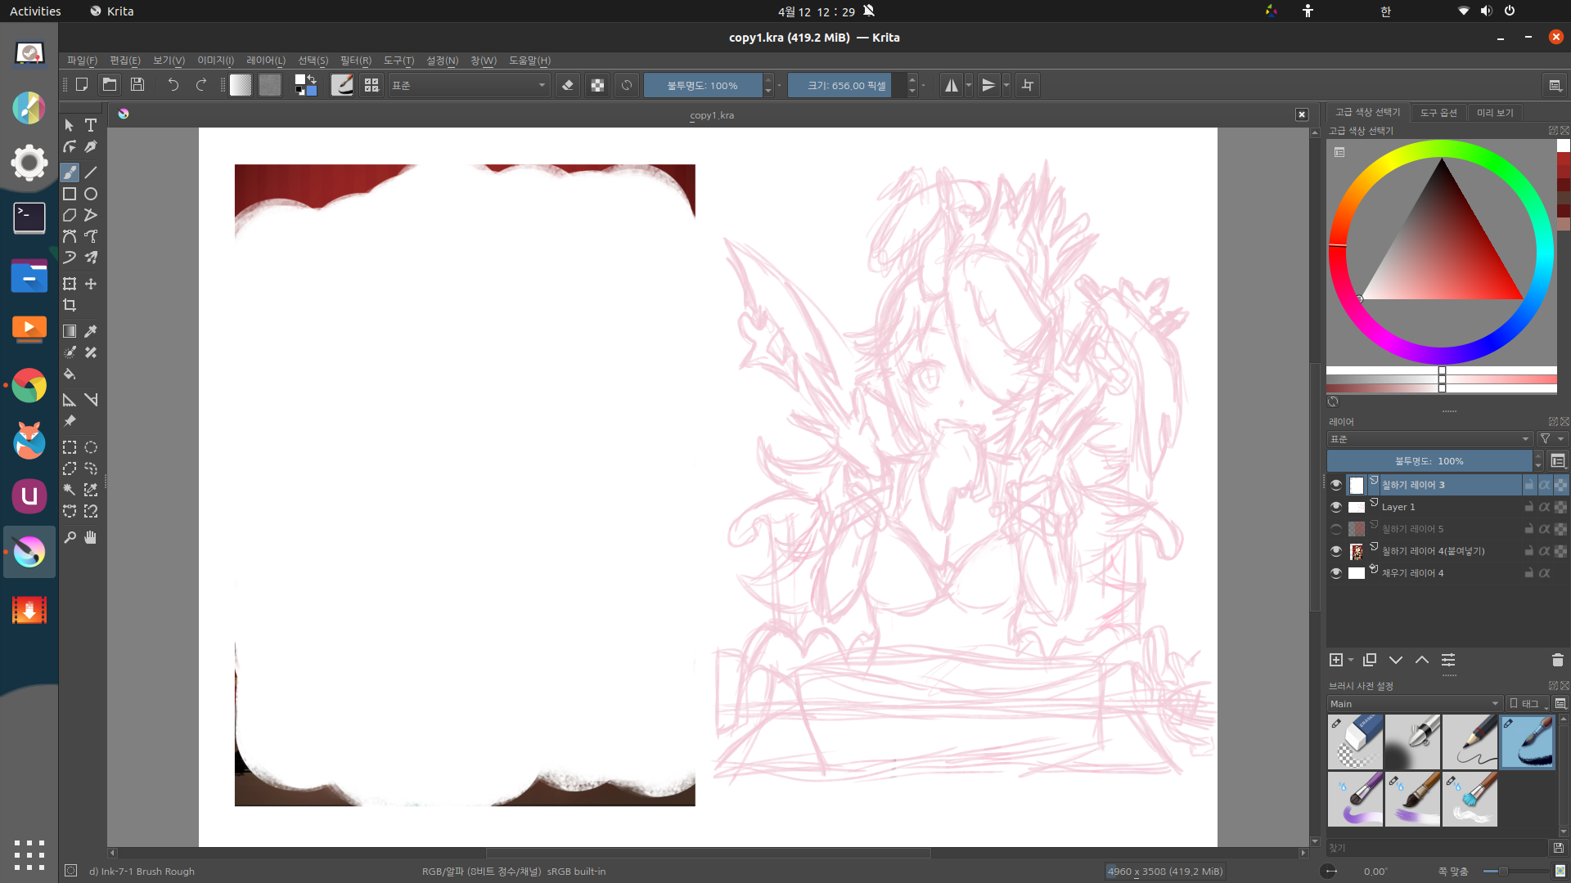Click the Redo arrow in toolbar

coord(201,85)
